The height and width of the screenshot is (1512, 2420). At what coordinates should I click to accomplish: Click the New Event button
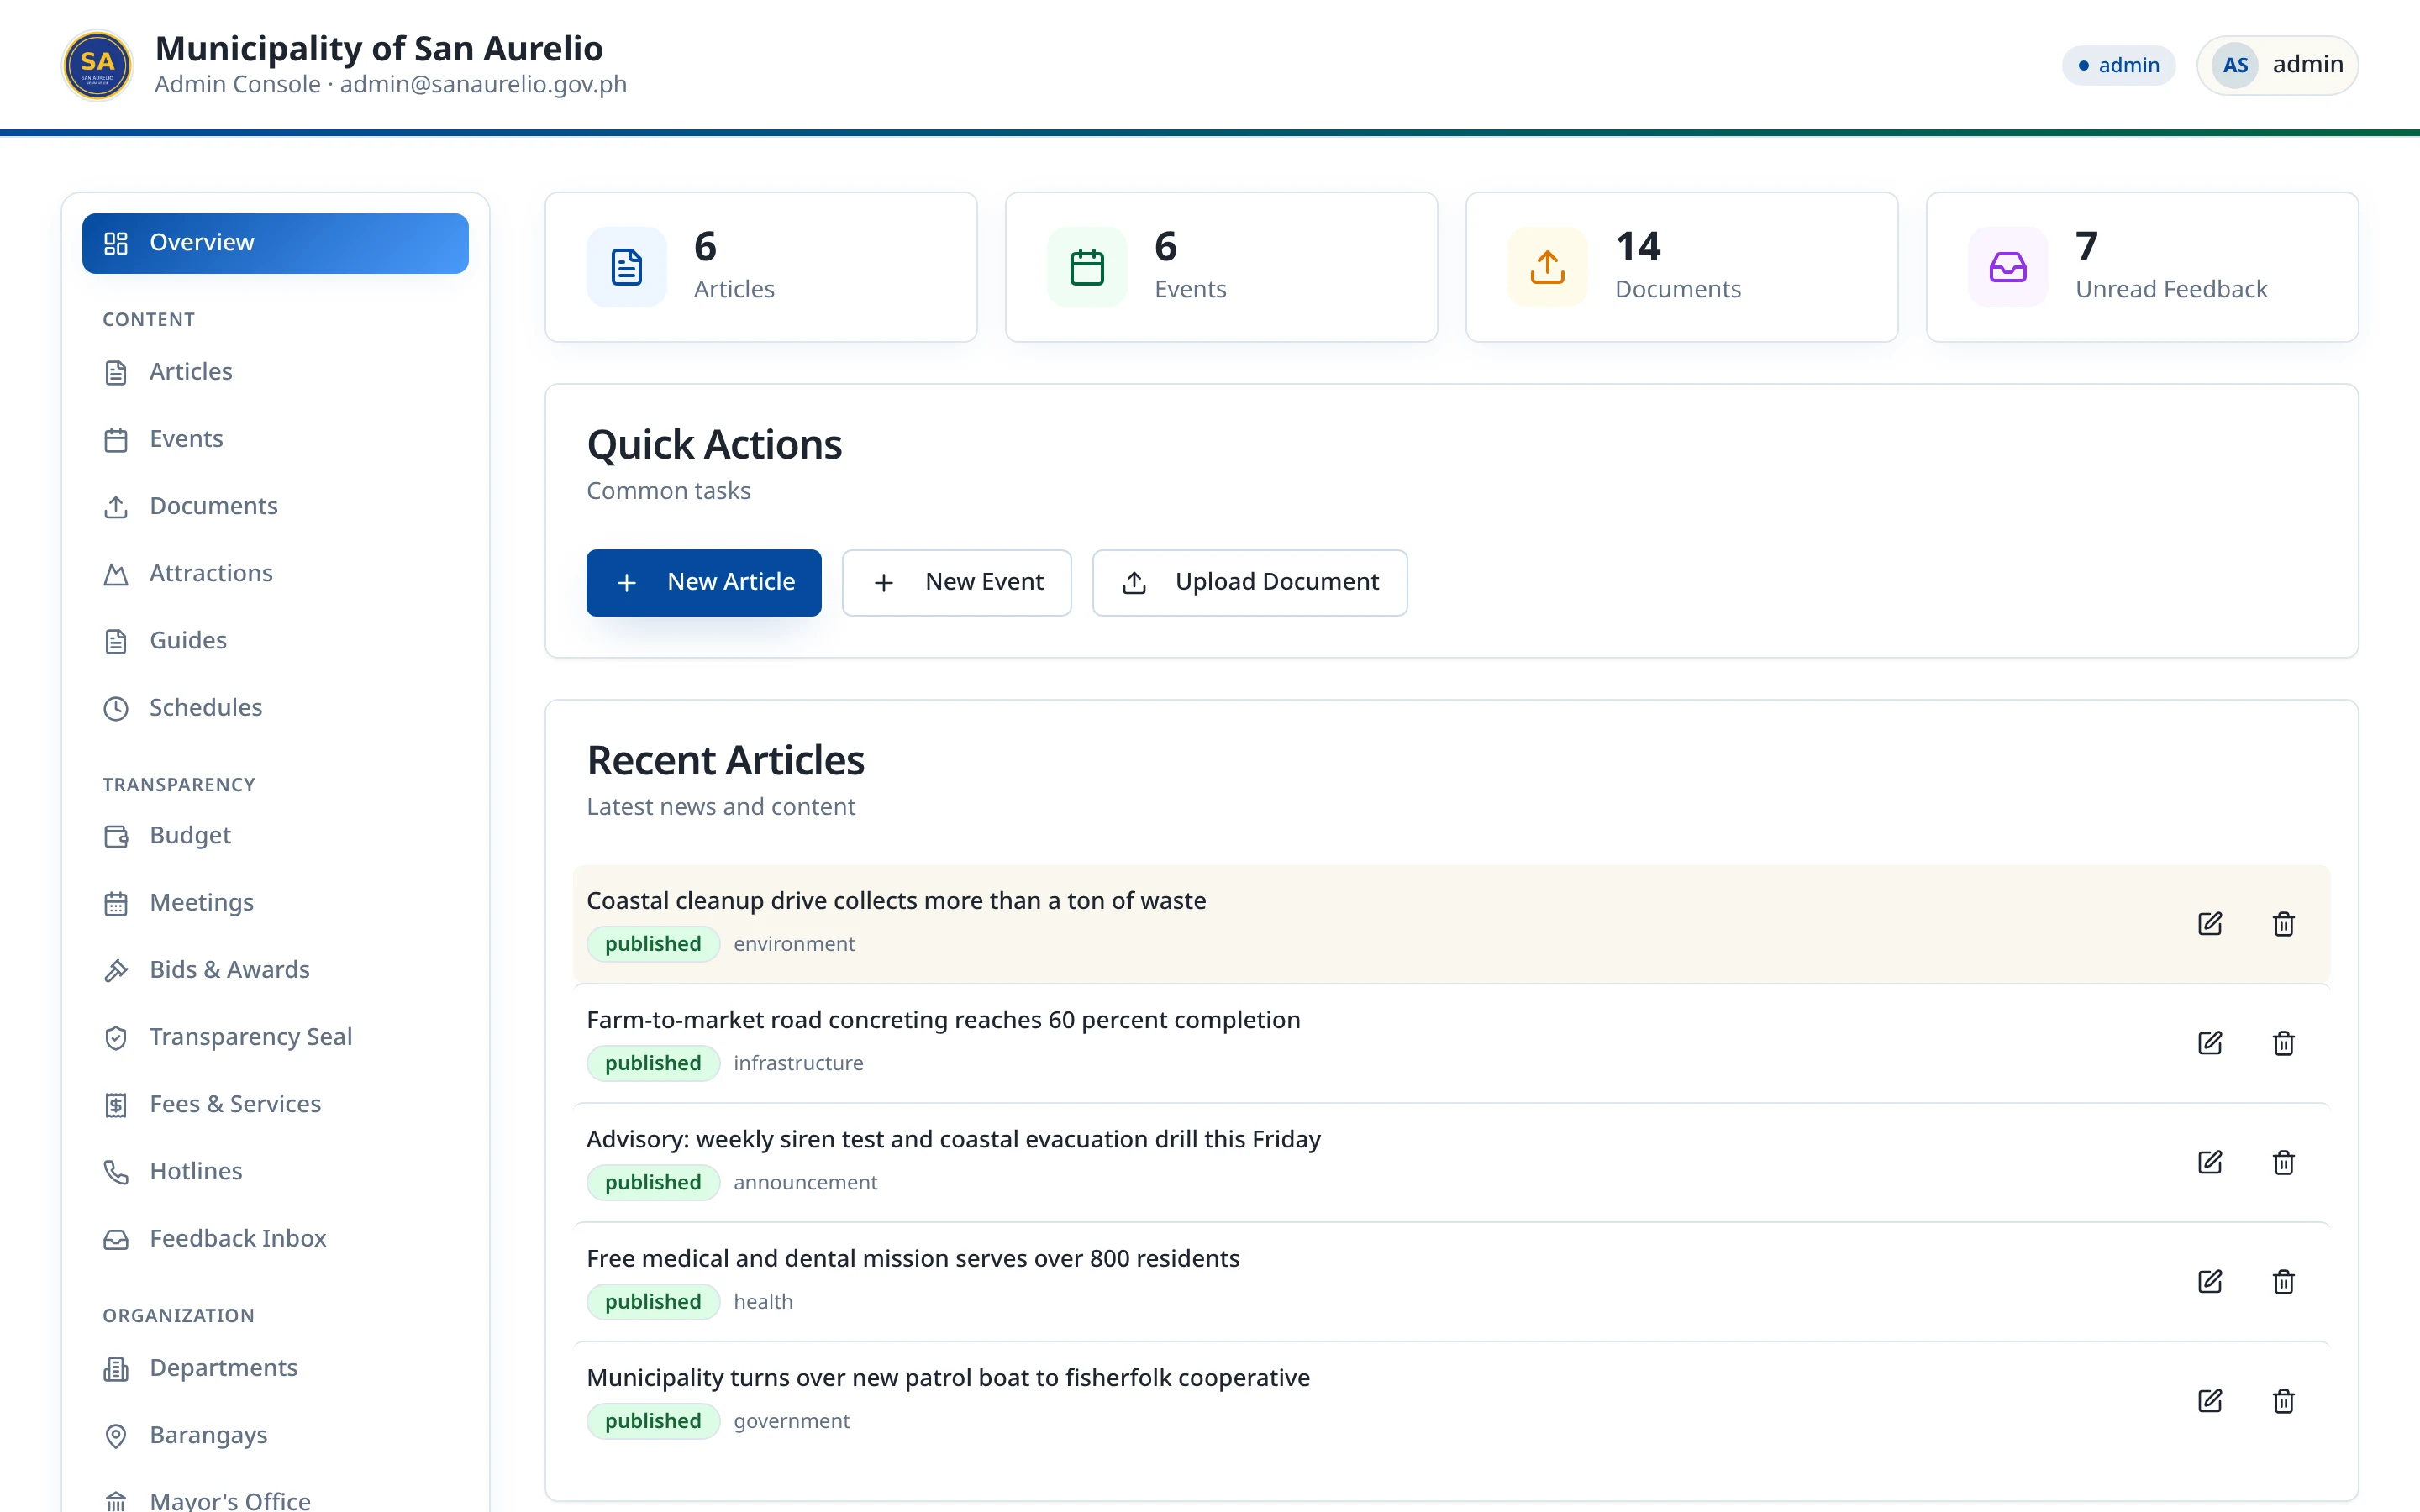click(x=957, y=582)
